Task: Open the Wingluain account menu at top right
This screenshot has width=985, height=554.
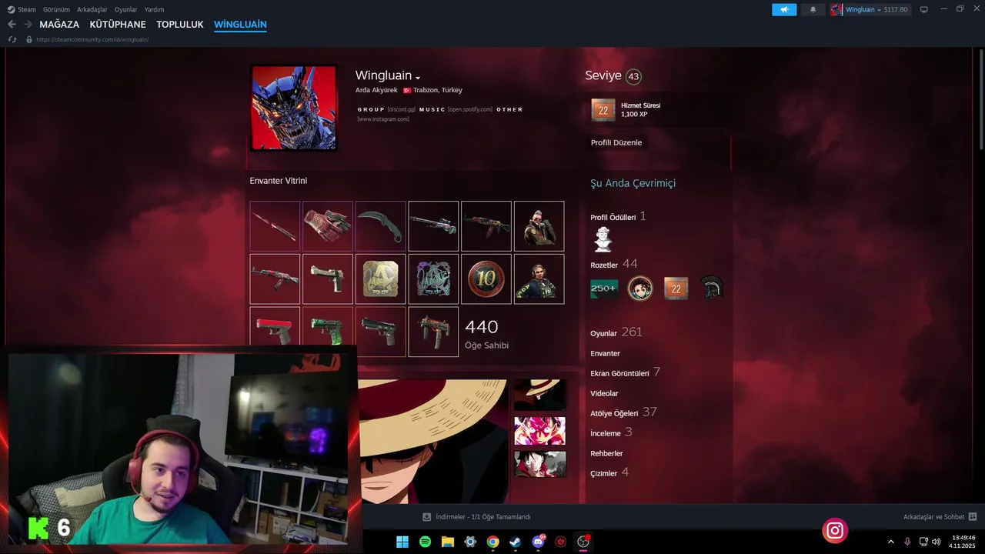Action: (870, 10)
